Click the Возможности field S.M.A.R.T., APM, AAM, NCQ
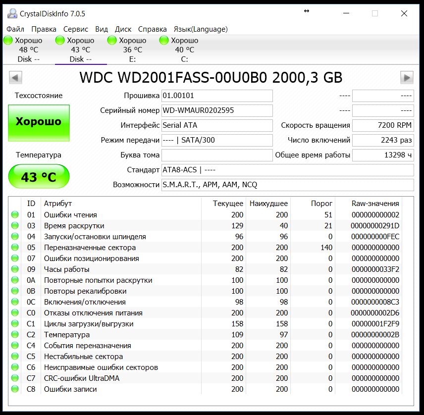This screenshot has width=424, height=415. (288, 185)
